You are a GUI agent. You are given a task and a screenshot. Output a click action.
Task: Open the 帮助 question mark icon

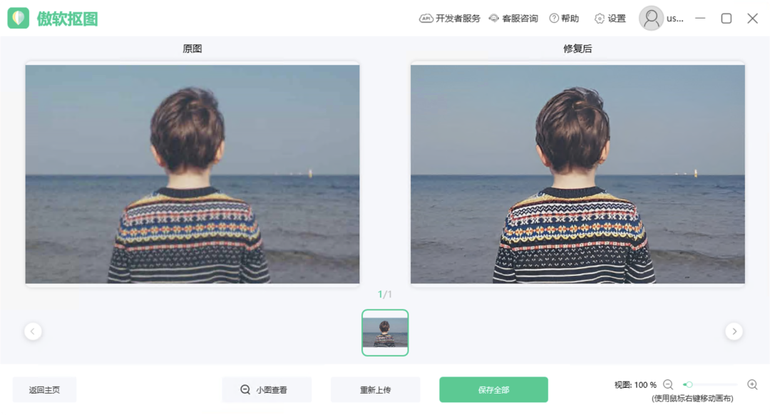pyautogui.click(x=554, y=18)
